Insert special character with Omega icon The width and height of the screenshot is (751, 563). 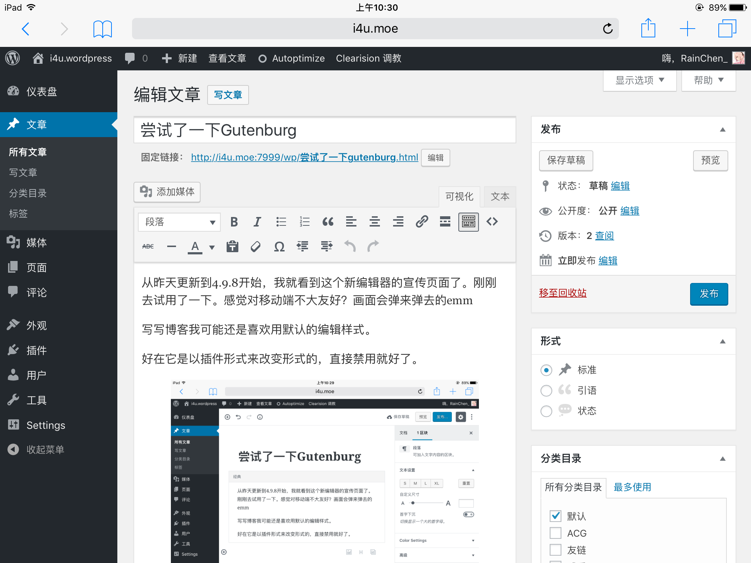click(279, 247)
